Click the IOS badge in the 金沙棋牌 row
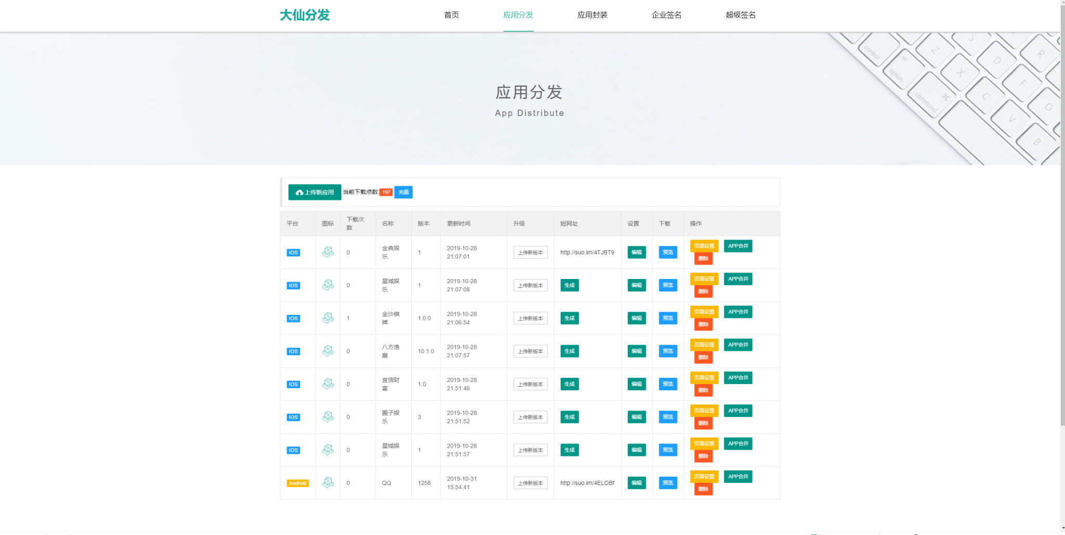 tap(293, 319)
